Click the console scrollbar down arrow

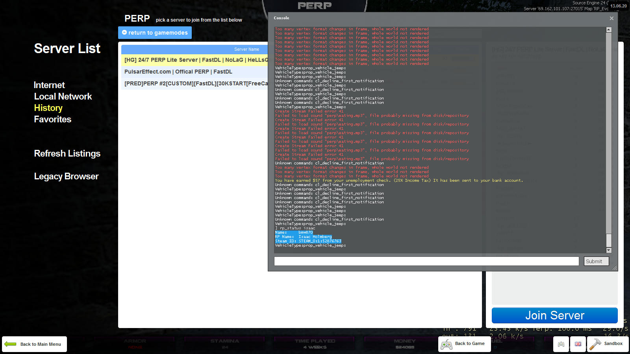coord(609,250)
